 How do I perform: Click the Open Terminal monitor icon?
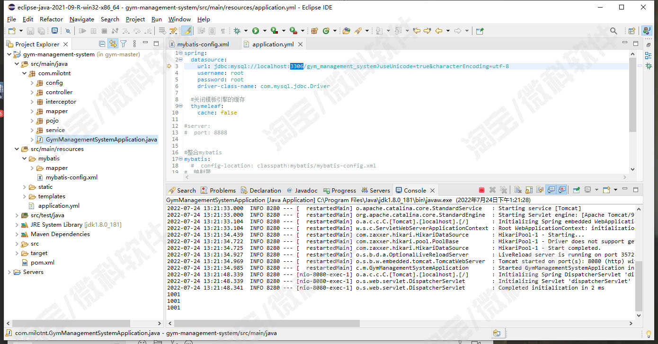pyautogui.click(x=55, y=31)
